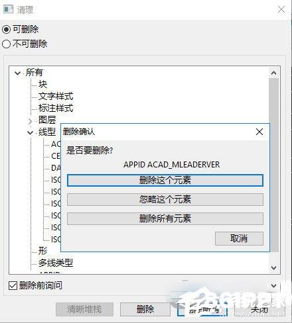Click 删除这个元素 button
Image resolution: width=292 pixels, height=323 pixels.
[x=165, y=181]
